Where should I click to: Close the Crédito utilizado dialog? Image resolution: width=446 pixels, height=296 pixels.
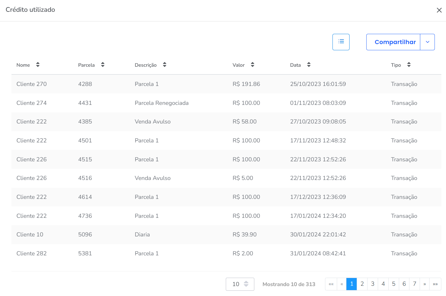coord(439,10)
